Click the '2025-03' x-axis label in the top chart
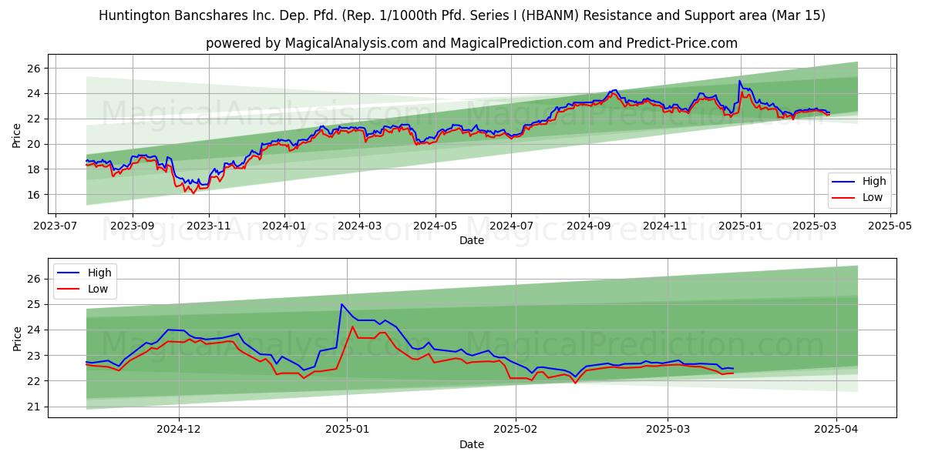Viewport: 925px width, 462px height. pos(814,226)
